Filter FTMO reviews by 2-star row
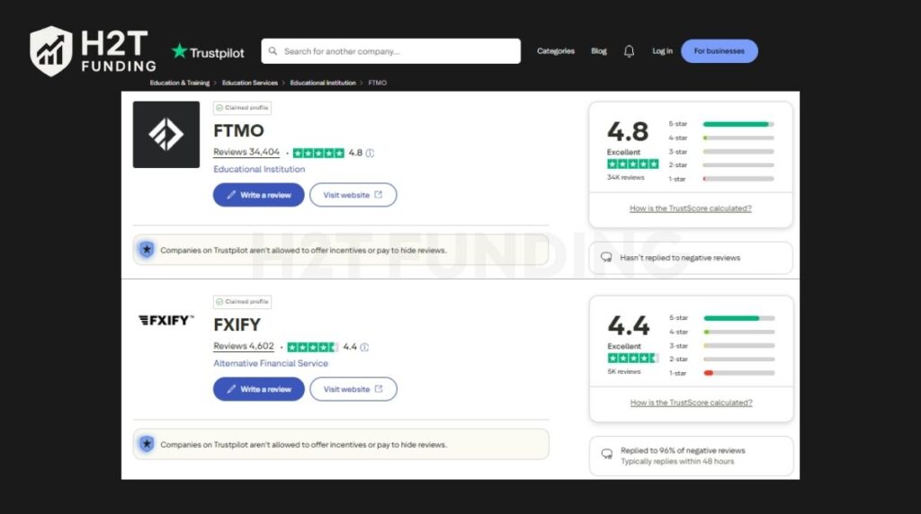The height and width of the screenshot is (514, 921). click(720, 164)
